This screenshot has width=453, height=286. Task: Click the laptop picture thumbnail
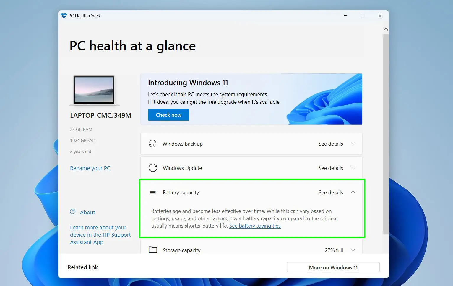tap(94, 90)
